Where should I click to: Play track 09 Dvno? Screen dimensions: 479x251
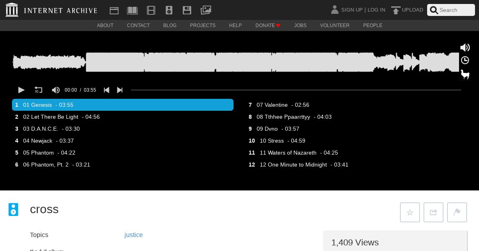pyautogui.click(x=356, y=129)
